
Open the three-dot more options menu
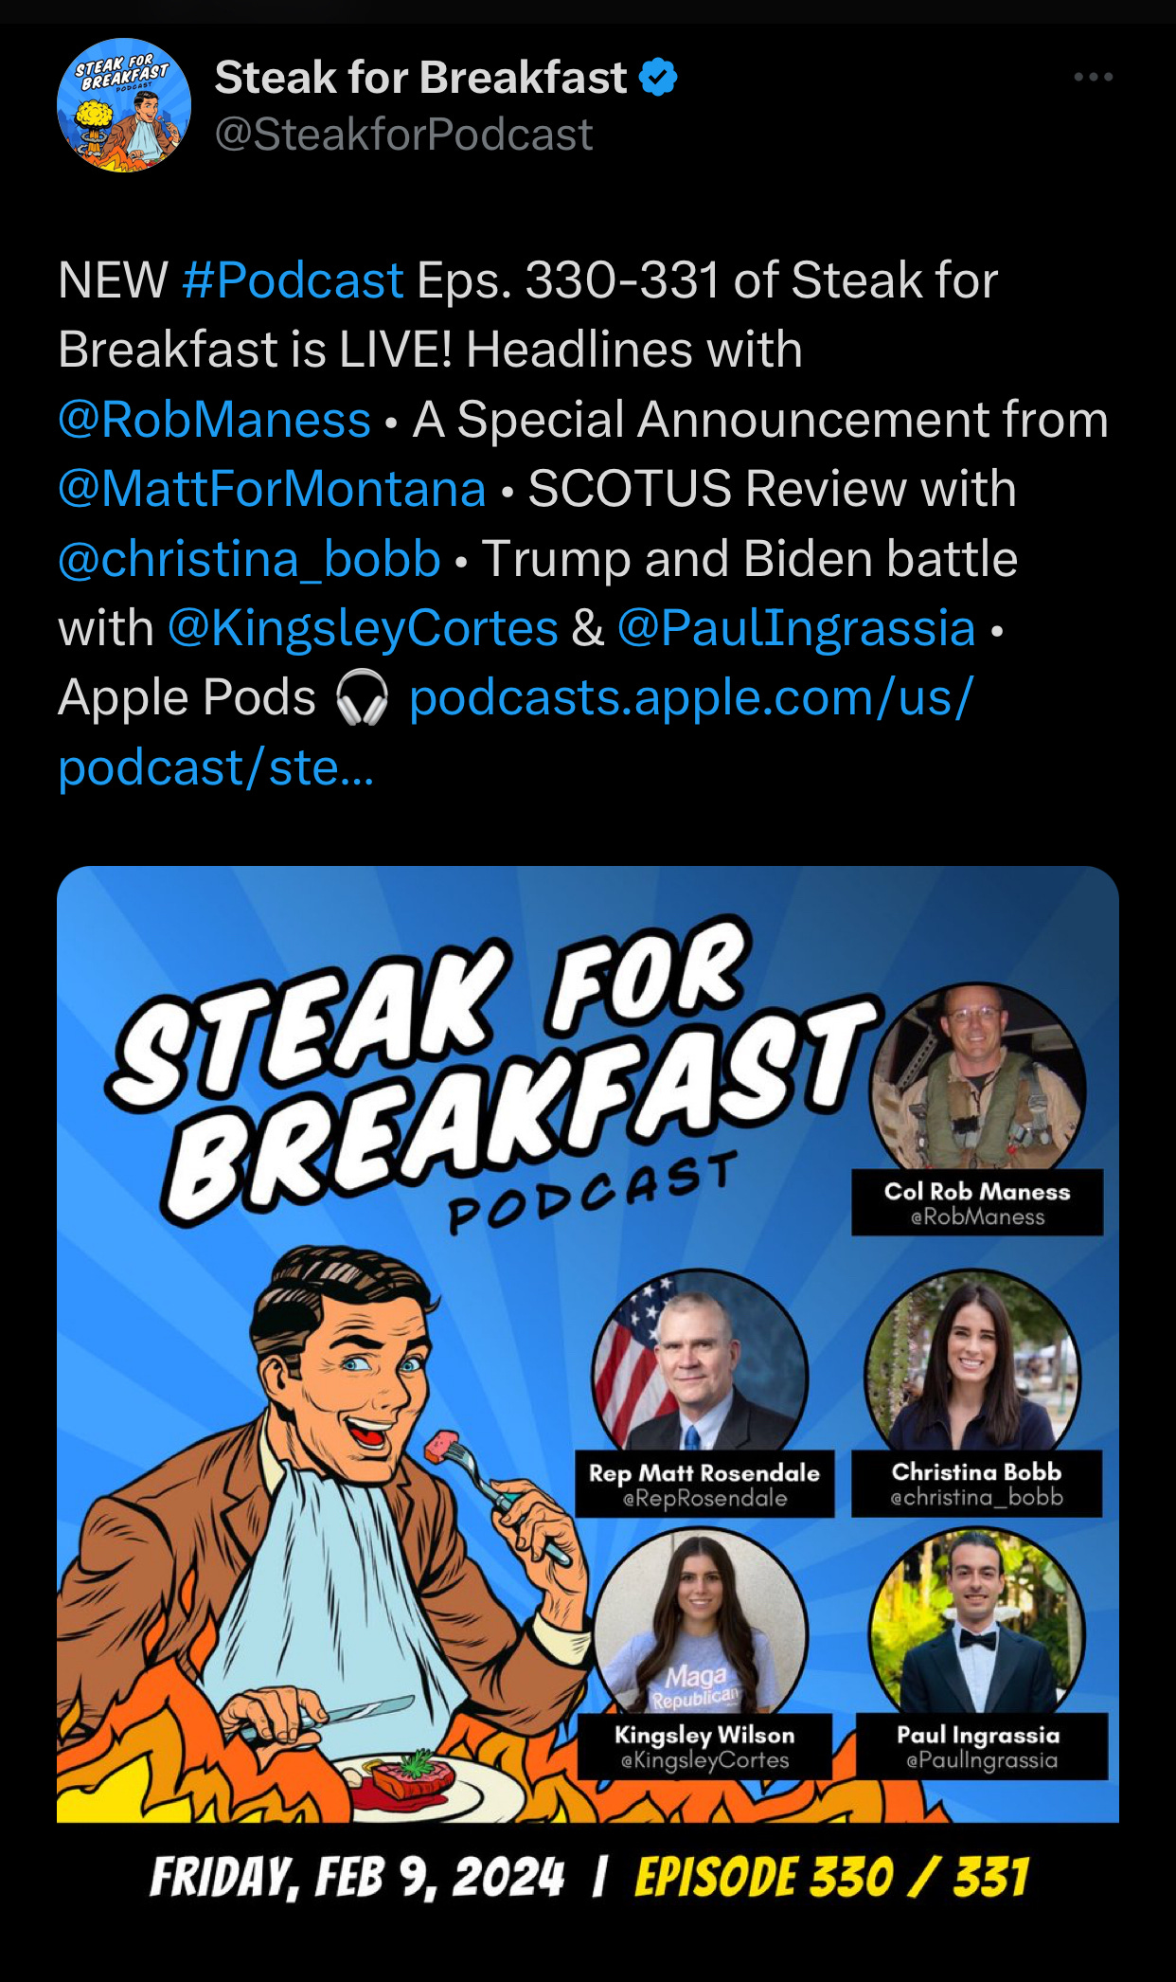(1093, 77)
